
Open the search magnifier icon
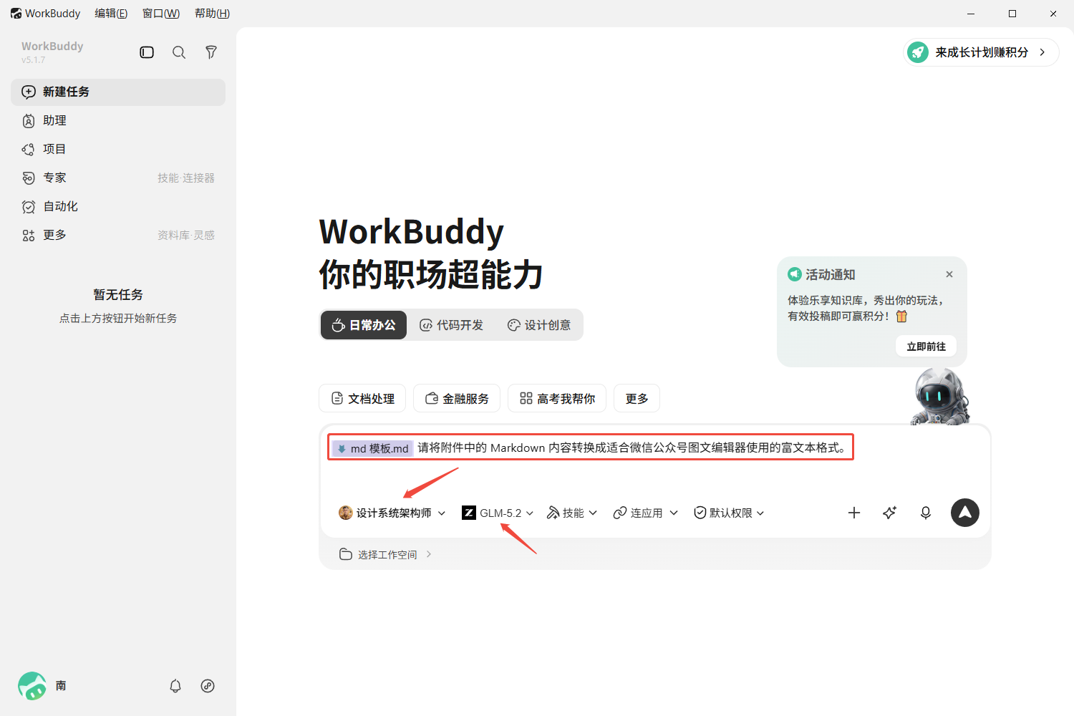(179, 52)
